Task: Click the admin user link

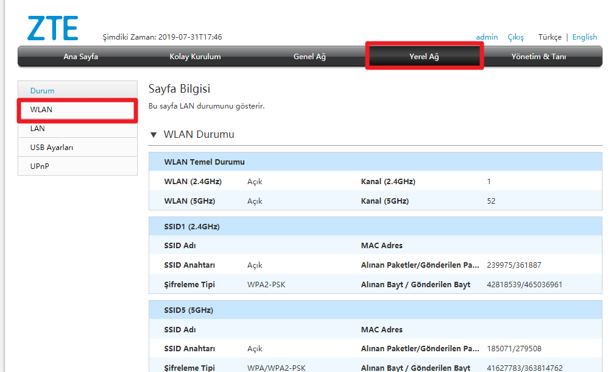Action: pos(487,37)
